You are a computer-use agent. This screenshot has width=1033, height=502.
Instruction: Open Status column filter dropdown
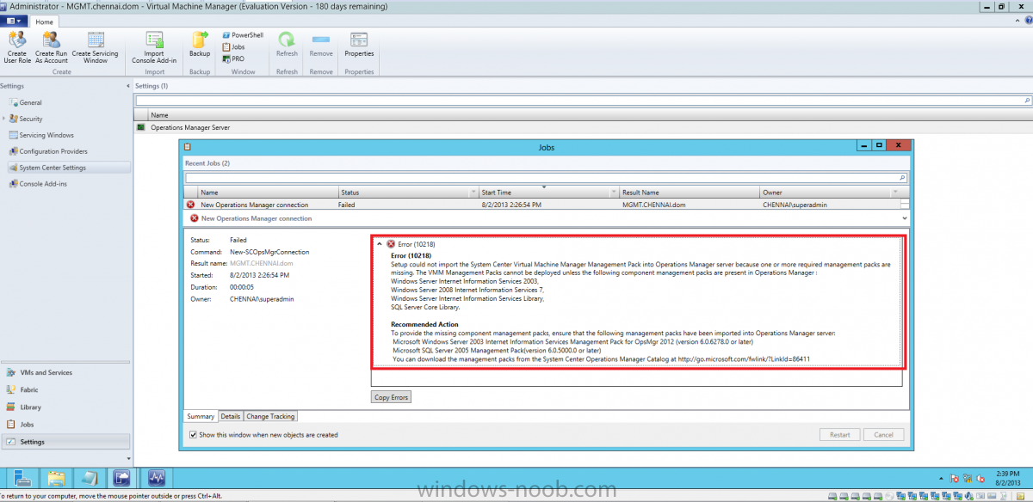tap(473, 193)
